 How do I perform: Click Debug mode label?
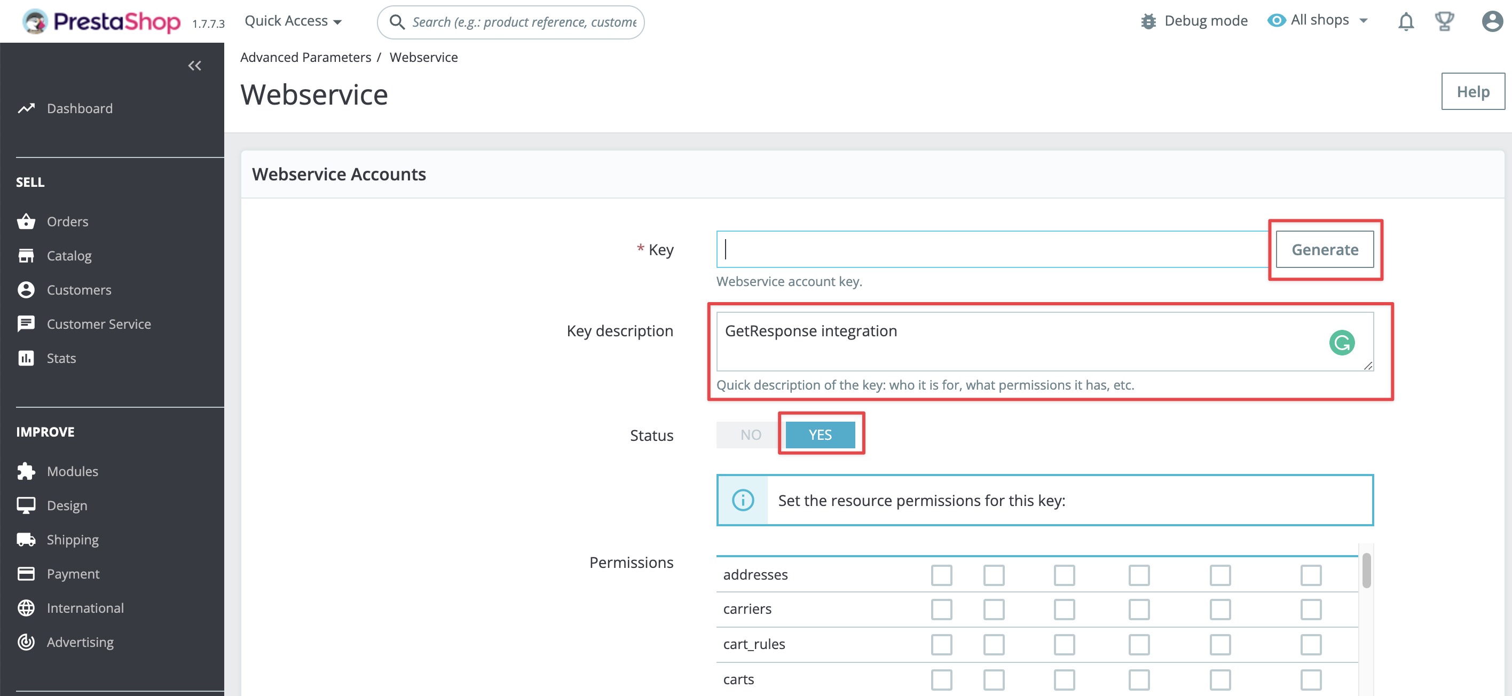tap(1206, 21)
